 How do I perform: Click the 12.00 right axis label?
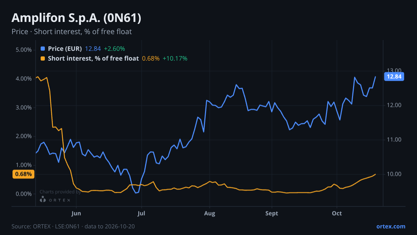[394, 105]
